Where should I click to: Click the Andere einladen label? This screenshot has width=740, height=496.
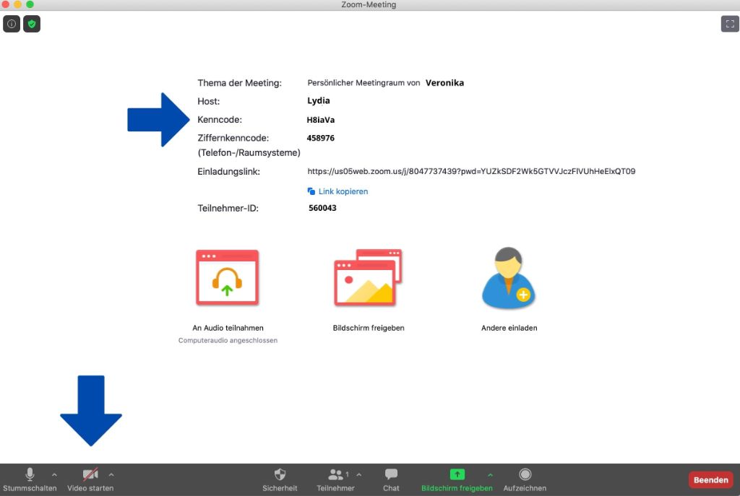point(509,329)
